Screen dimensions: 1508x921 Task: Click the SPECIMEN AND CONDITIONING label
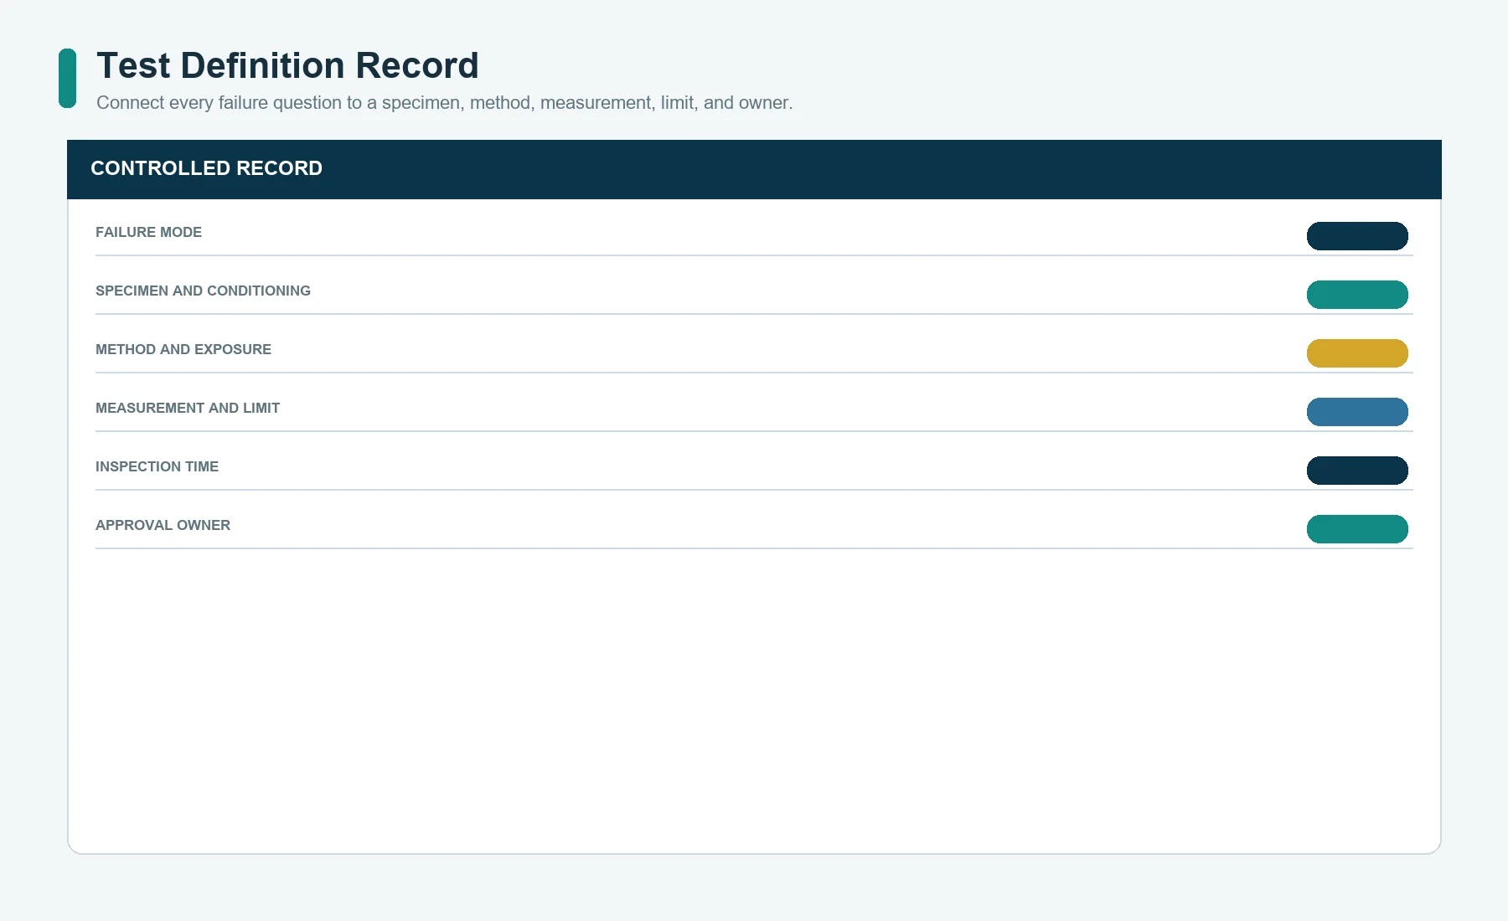203,291
